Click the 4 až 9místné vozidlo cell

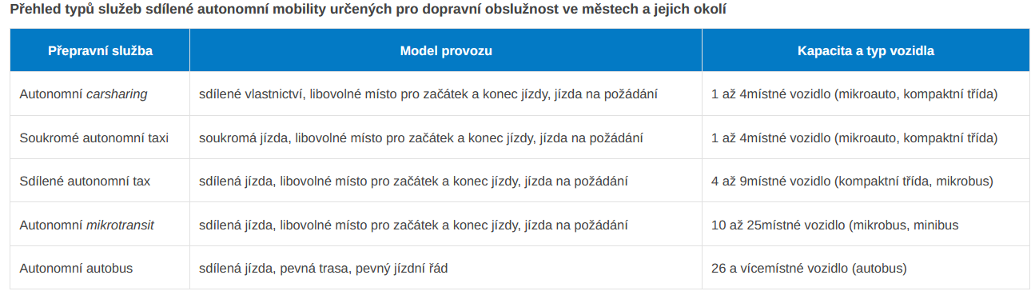click(x=866, y=181)
